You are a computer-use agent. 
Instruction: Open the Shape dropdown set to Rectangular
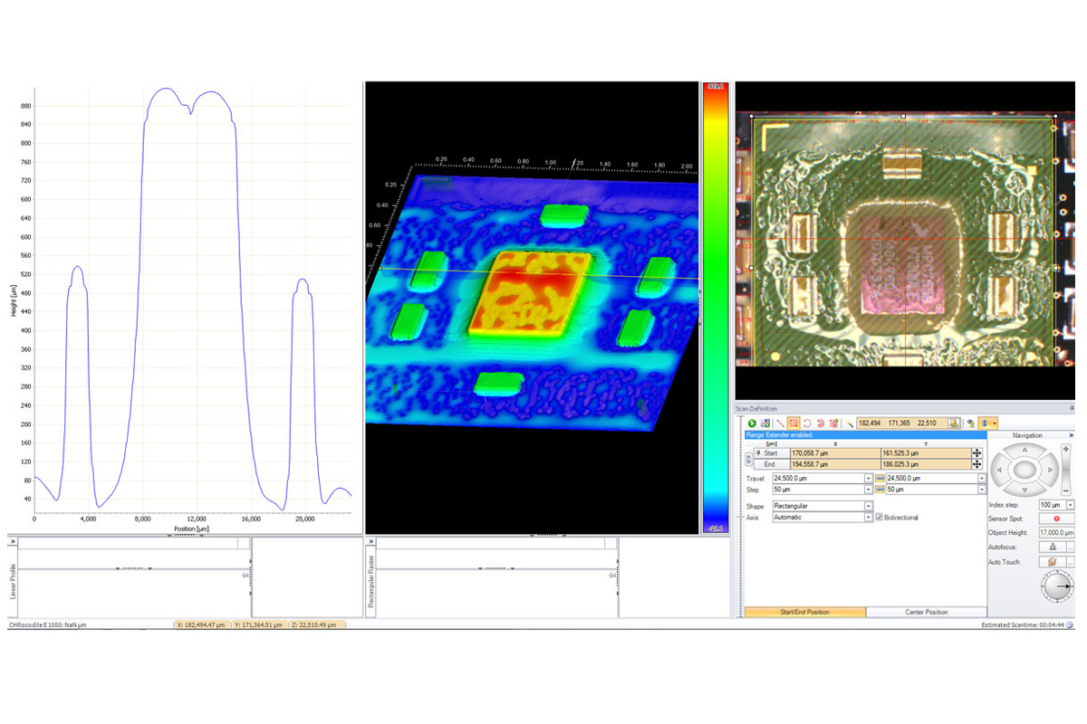[868, 506]
